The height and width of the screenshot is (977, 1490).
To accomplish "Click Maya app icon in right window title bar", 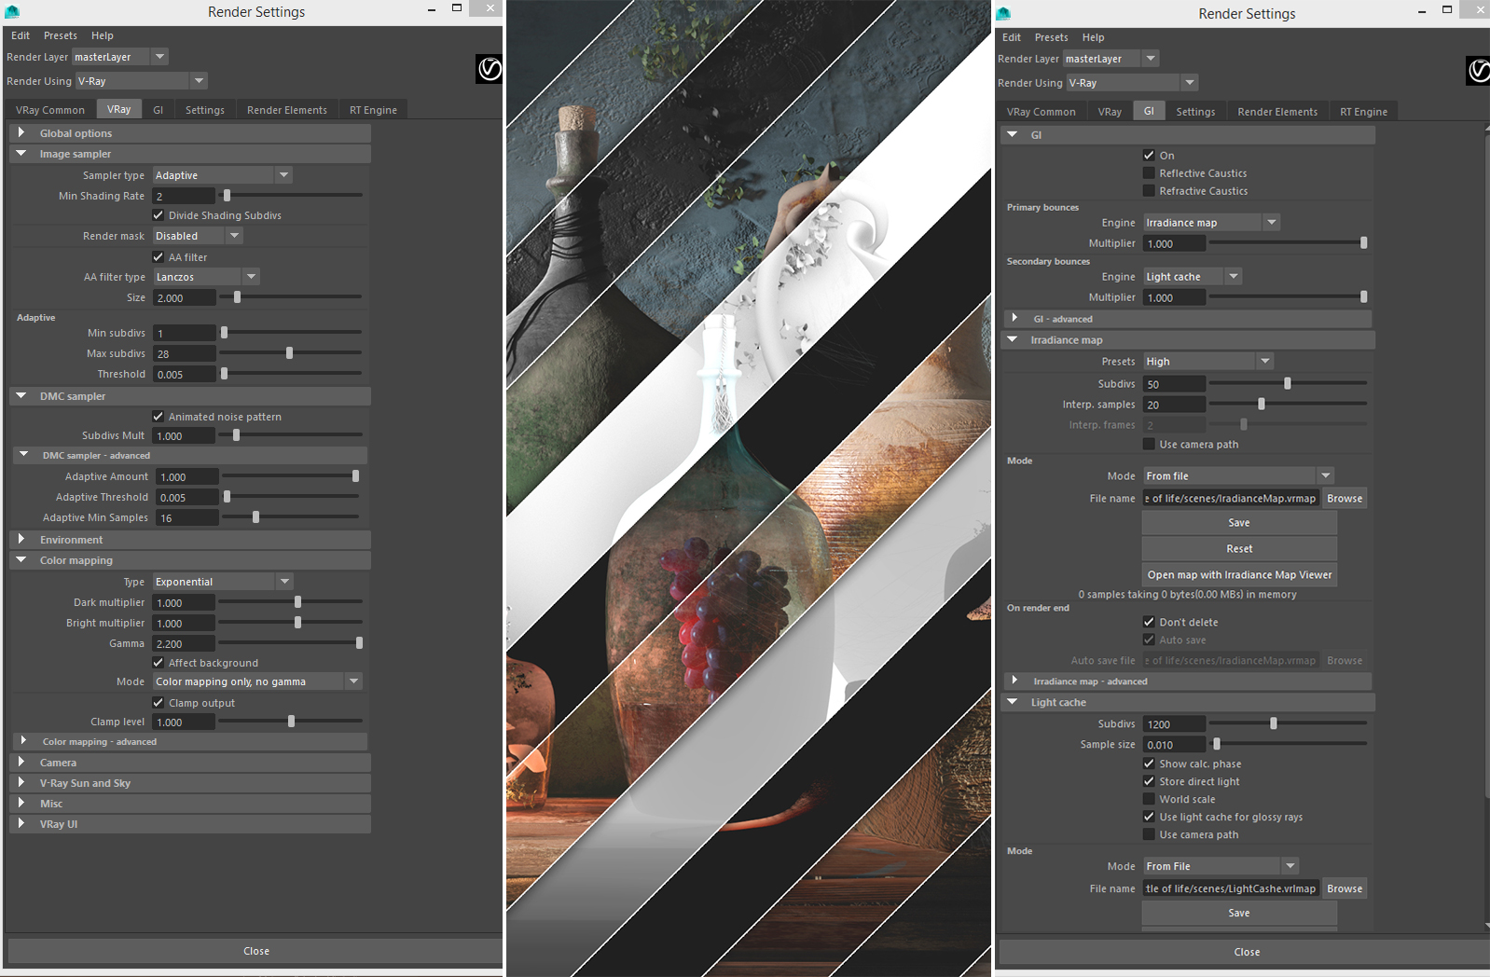I will (1003, 14).
